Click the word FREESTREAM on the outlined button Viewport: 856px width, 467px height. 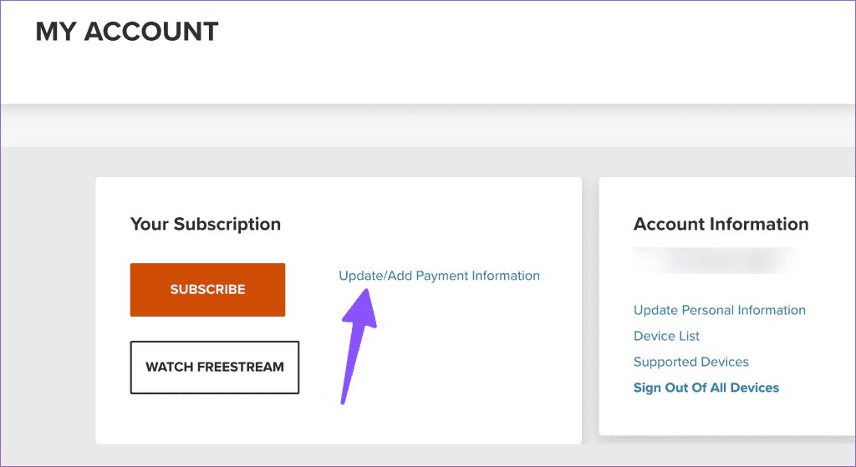241,367
